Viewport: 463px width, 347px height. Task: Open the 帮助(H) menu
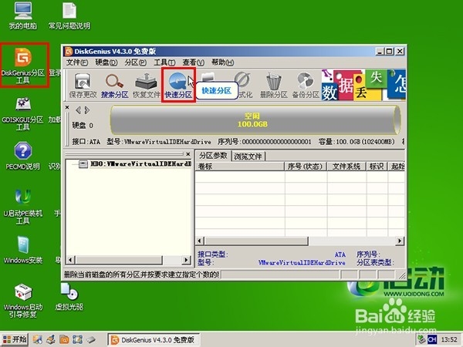click(x=223, y=62)
